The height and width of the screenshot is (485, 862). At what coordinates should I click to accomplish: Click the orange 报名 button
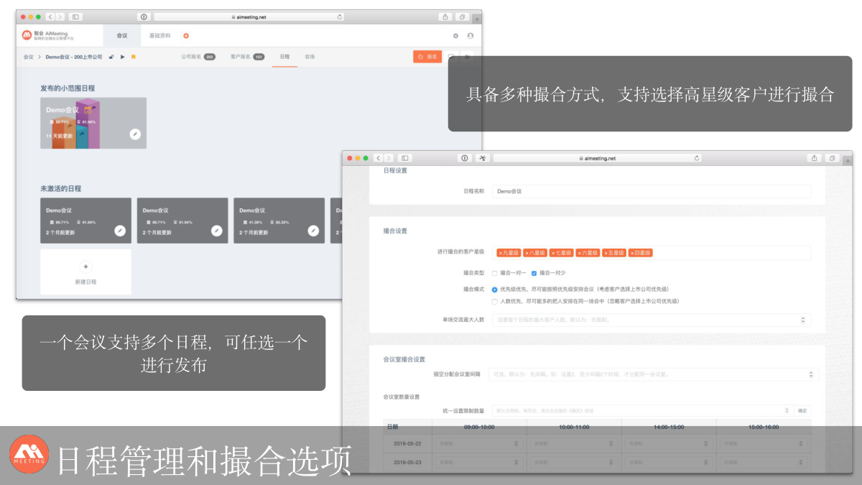[427, 57]
